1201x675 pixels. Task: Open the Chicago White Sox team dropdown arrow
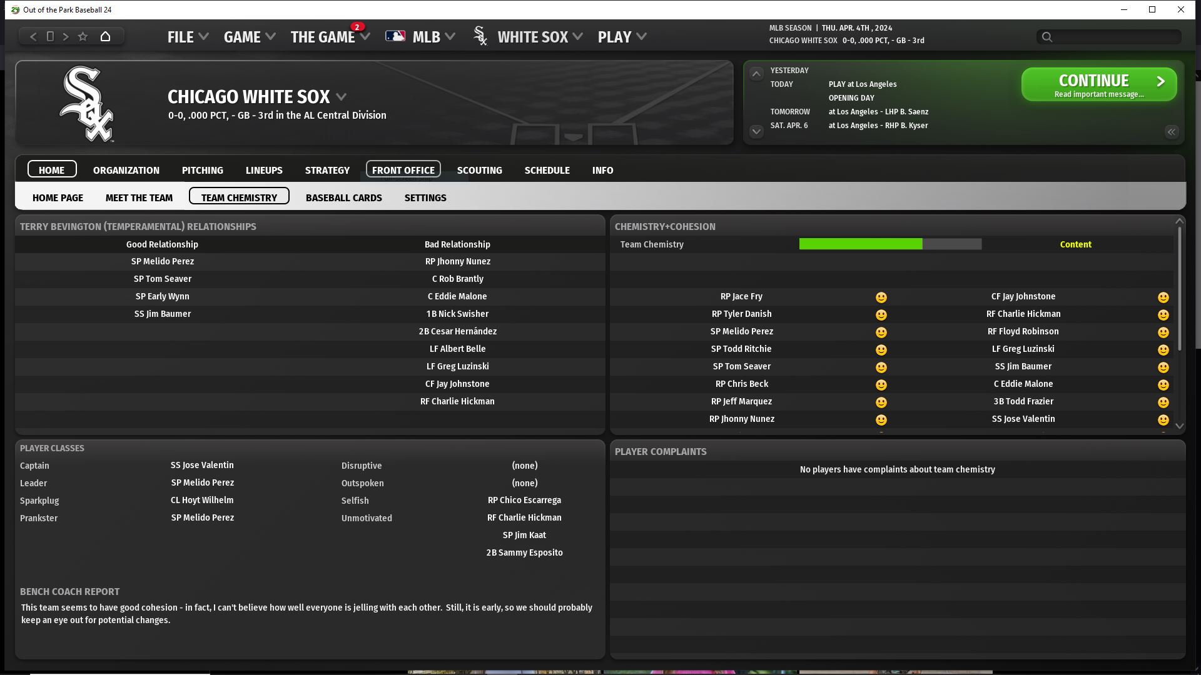coord(342,97)
